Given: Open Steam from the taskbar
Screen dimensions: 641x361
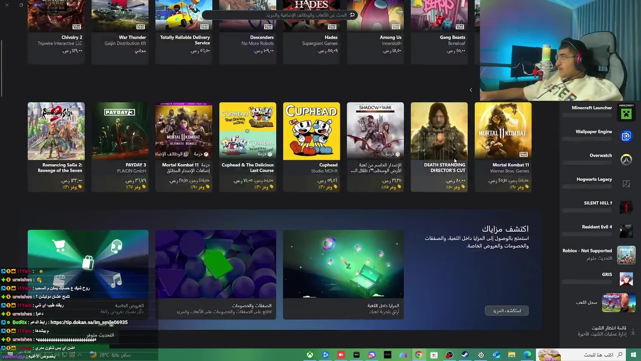Looking at the screenshot, I should pos(465,355).
